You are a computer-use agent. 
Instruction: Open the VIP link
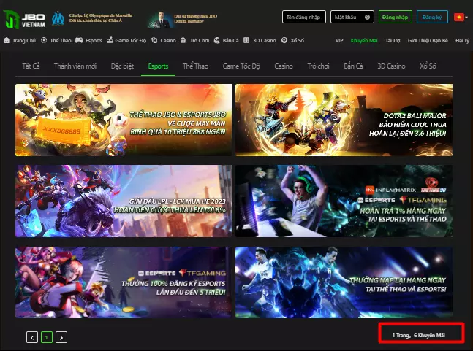pyautogui.click(x=339, y=40)
